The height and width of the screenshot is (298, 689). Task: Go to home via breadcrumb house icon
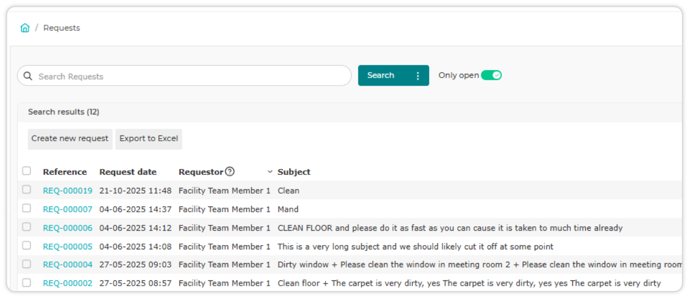(x=25, y=28)
